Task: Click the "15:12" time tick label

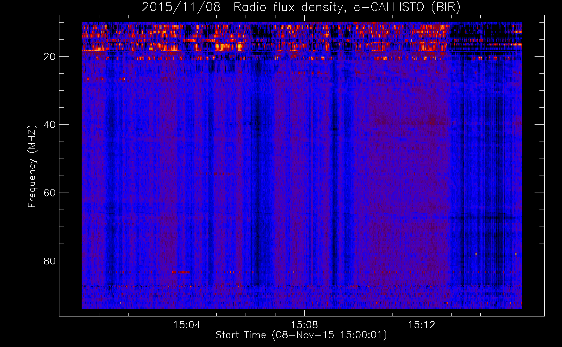Action: [x=422, y=325]
